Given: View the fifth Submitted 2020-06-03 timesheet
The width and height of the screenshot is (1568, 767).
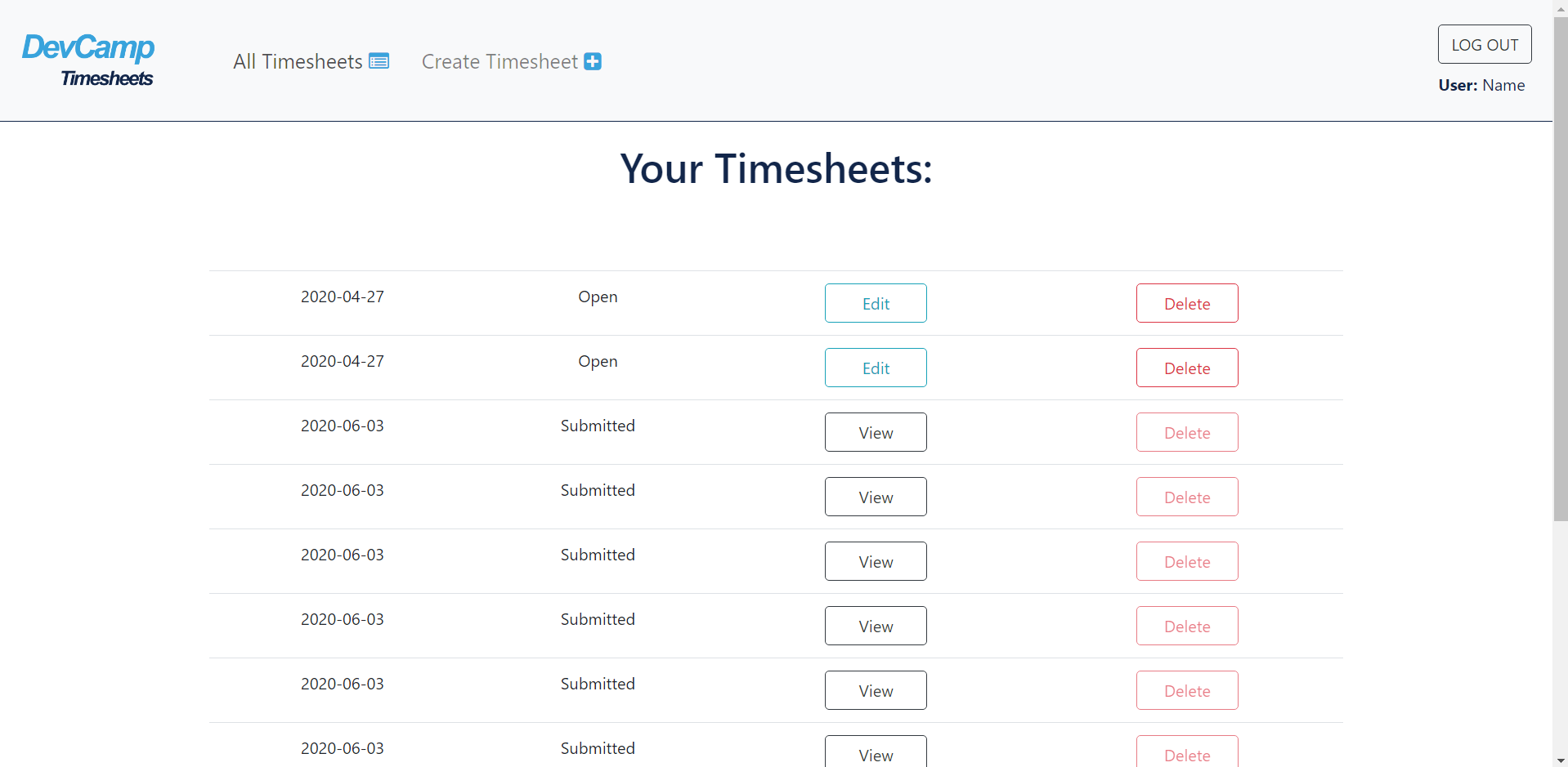Looking at the screenshot, I should coord(875,689).
